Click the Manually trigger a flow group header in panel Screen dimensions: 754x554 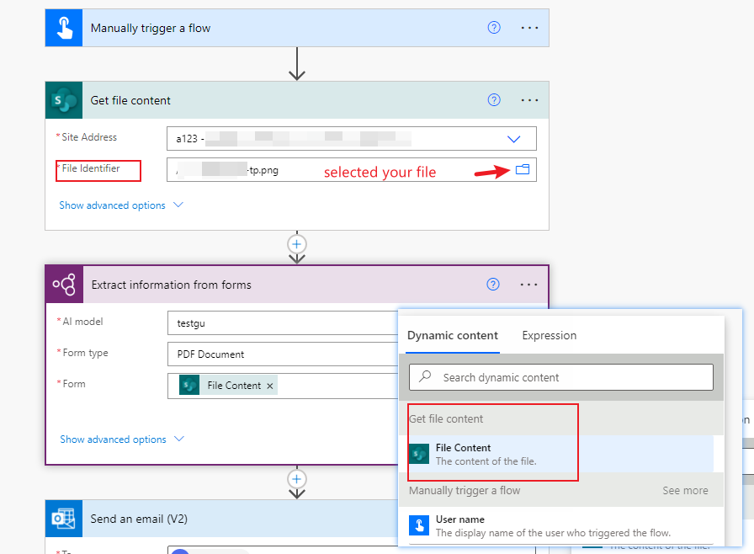pyautogui.click(x=560, y=491)
